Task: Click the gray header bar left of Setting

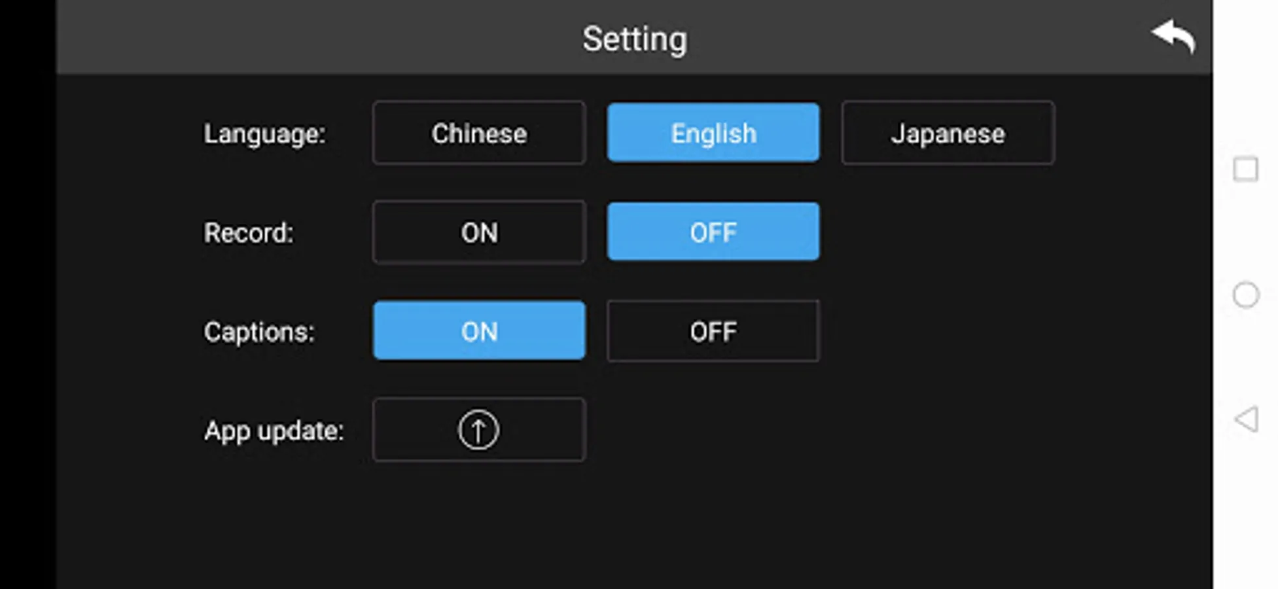Action: 294,38
